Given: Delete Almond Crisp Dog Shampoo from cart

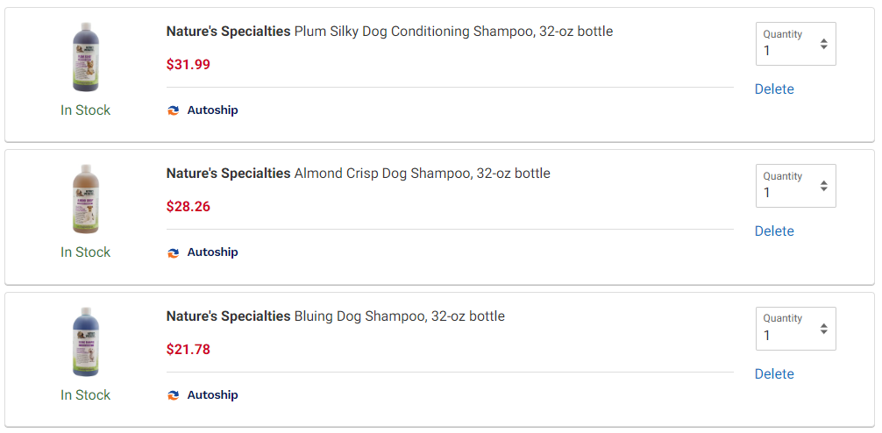Looking at the screenshot, I should pyautogui.click(x=774, y=231).
